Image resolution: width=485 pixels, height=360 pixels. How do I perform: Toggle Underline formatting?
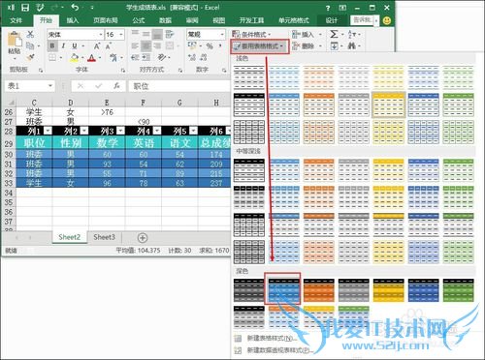coord(75,46)
